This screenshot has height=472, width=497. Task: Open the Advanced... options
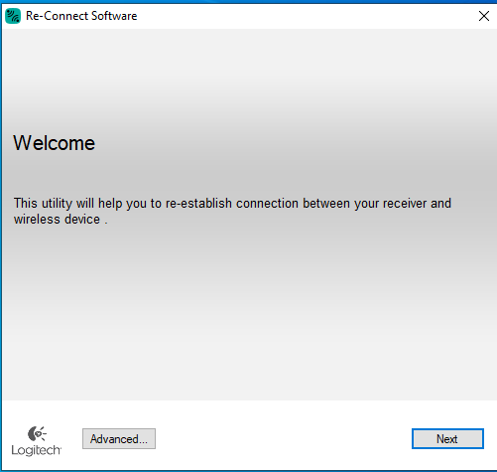click(x=119, y=439)
